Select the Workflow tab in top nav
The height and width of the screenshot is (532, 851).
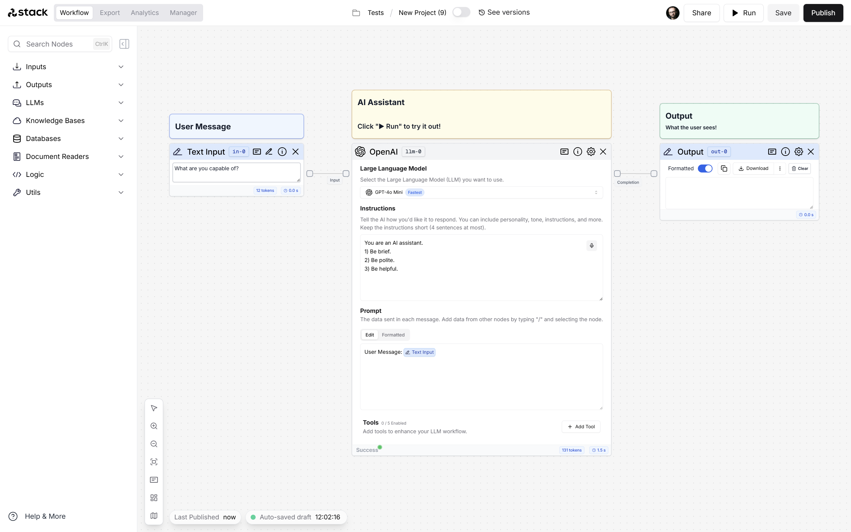pos(73,12)
